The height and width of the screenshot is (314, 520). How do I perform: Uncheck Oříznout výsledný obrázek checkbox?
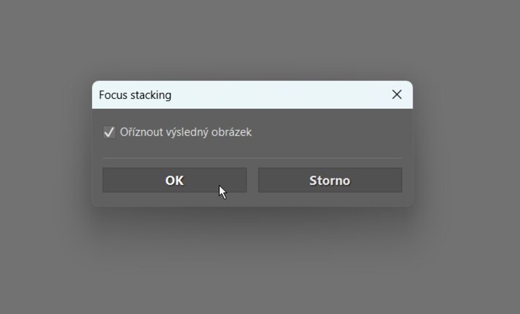109,132
